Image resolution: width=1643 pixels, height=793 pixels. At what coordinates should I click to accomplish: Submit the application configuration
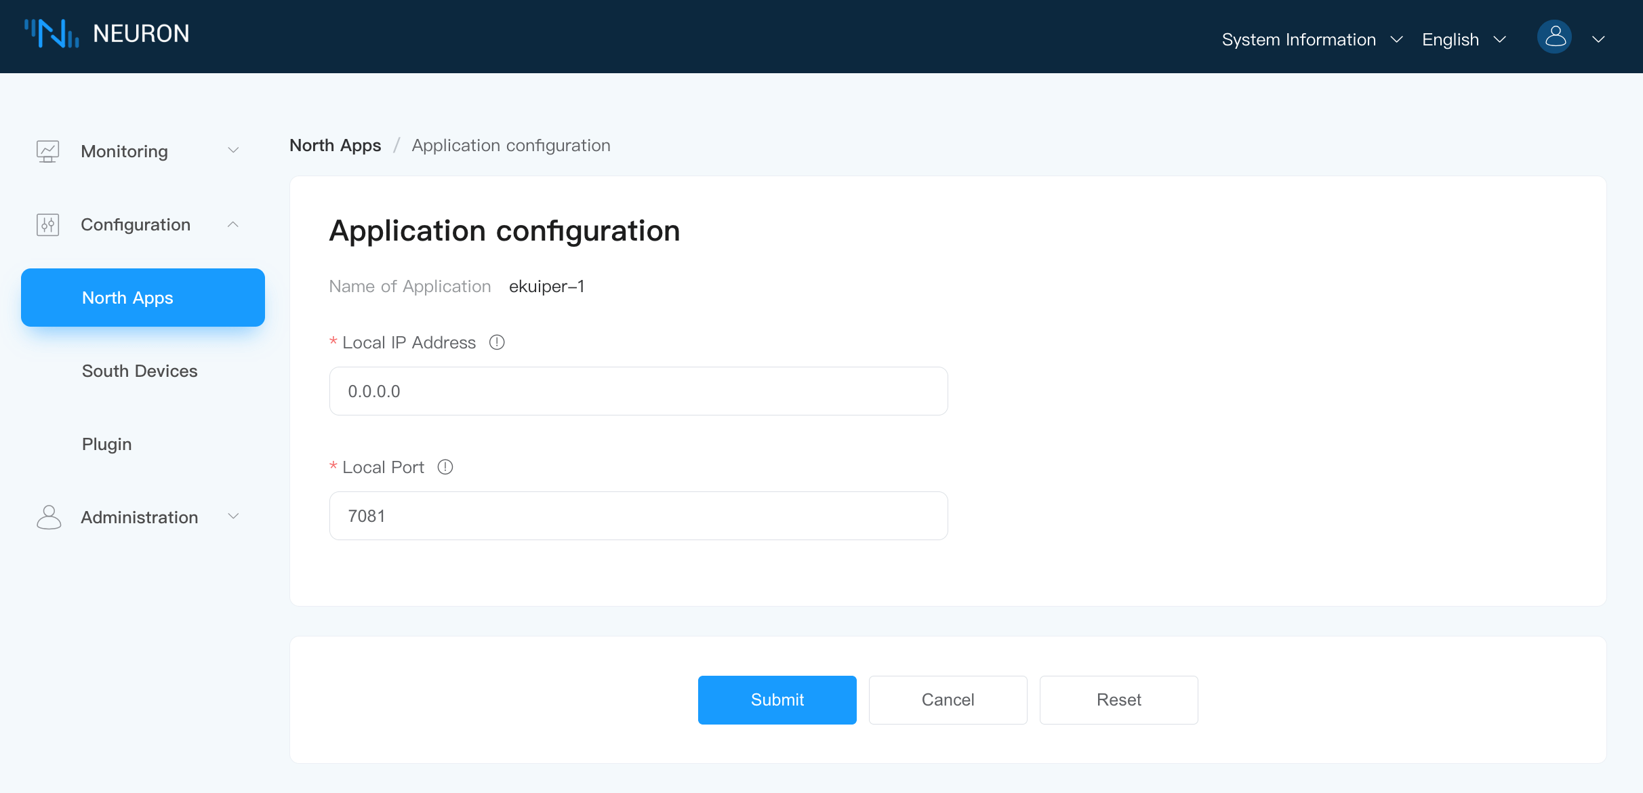[x=777, y=699]
